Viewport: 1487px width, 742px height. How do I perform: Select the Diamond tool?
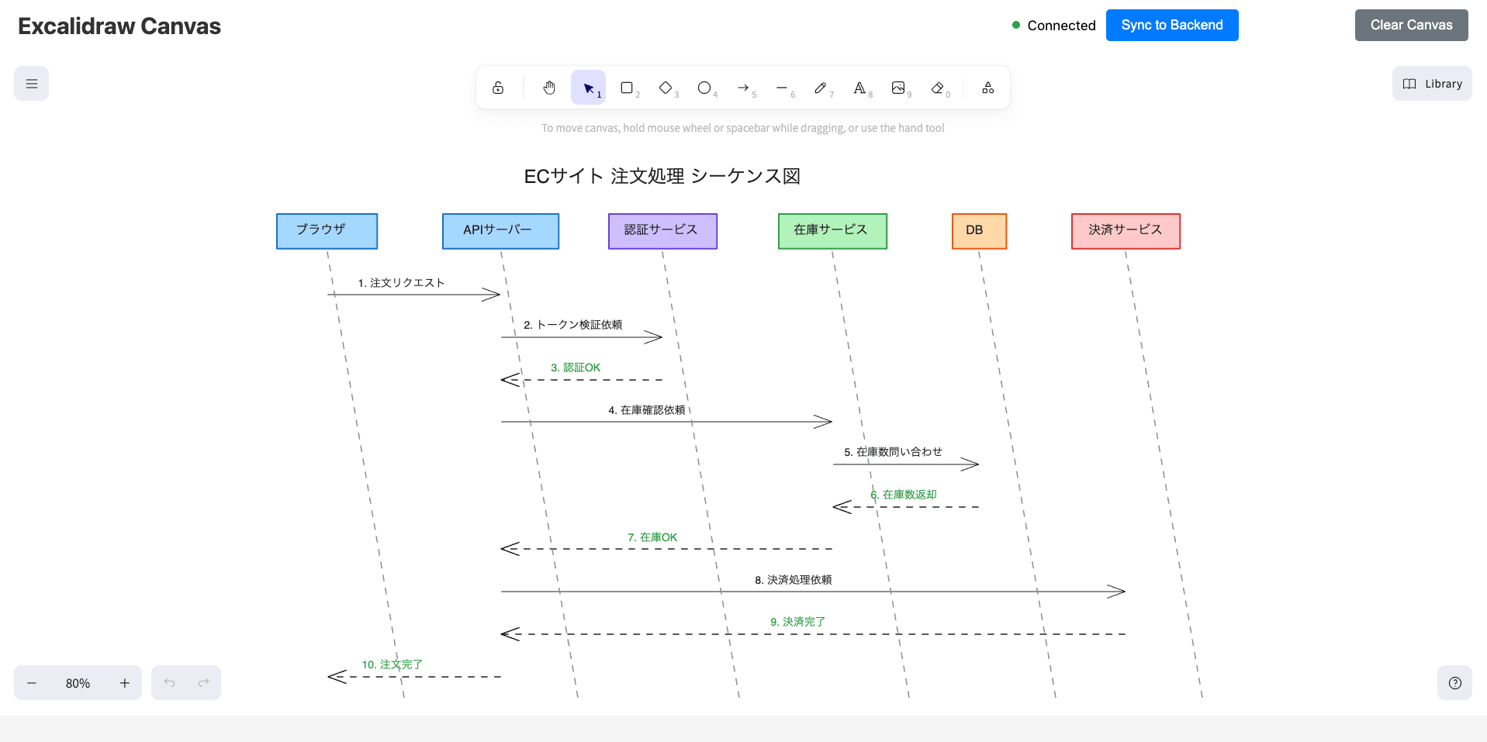coord(666,87)
